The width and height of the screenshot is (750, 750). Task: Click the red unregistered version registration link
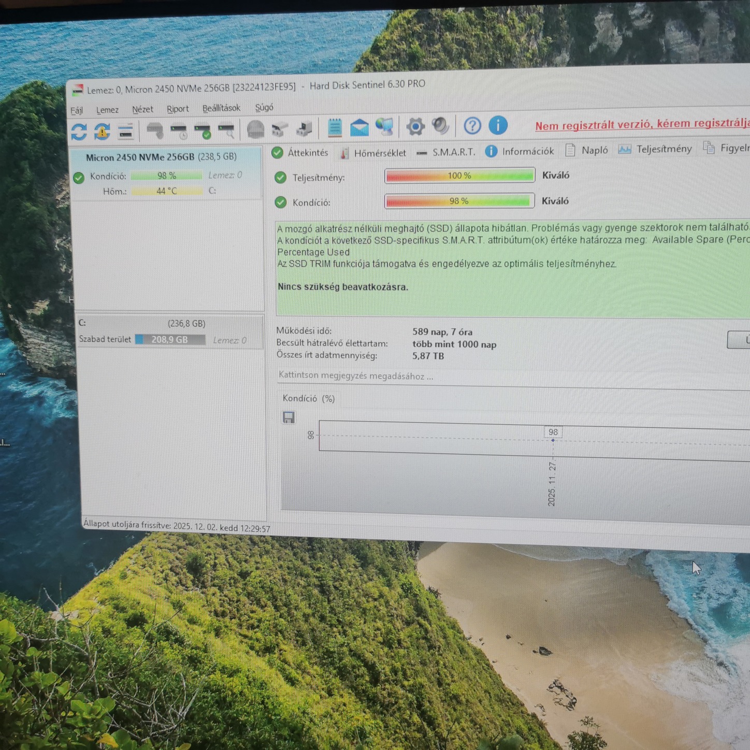(642, 124)
